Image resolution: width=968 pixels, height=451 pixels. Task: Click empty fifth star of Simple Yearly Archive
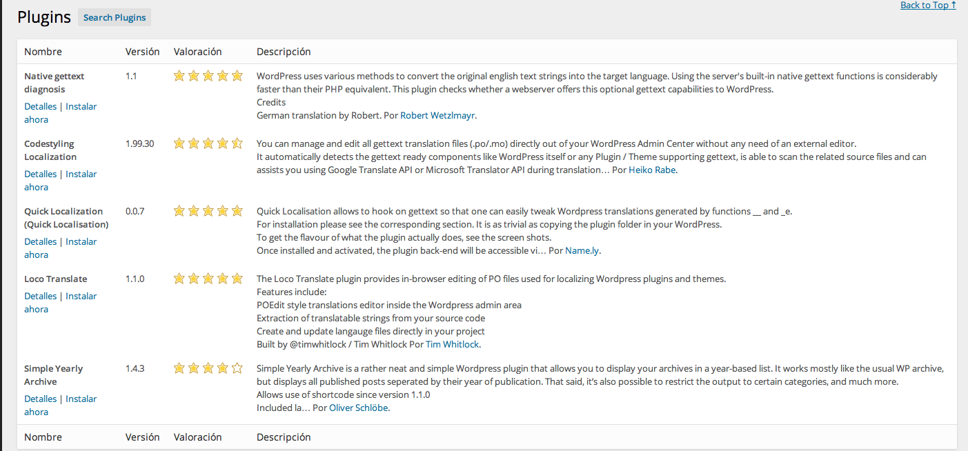pos(237,369)
